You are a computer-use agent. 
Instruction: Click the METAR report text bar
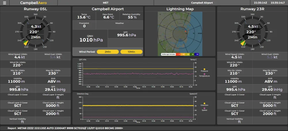coord(70,128)
